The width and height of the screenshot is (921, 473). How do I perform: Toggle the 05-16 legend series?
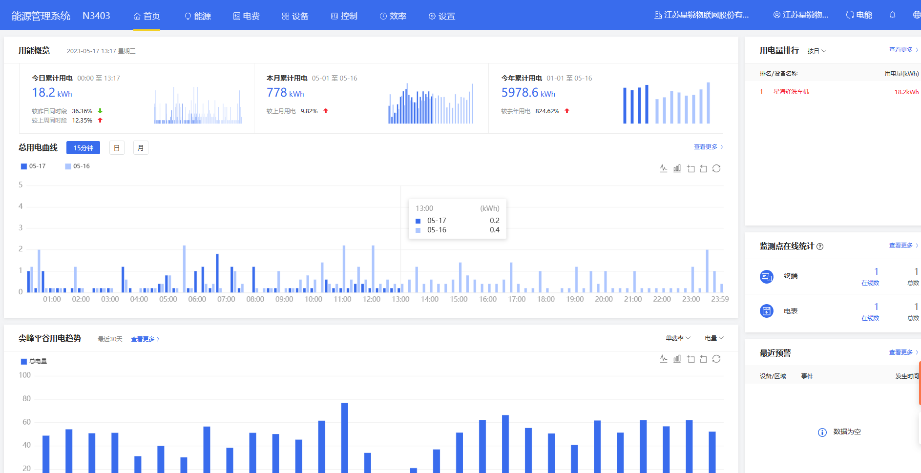click(x=77, y=166)
